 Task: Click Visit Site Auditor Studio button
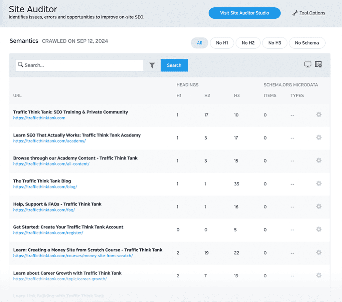click(x=244, y=13)
